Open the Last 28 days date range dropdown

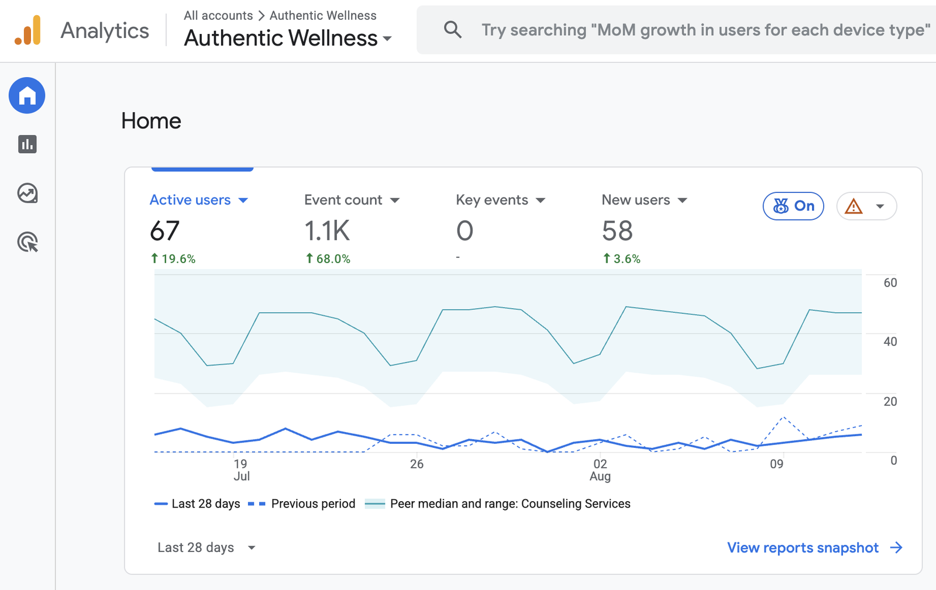(207, 548)
